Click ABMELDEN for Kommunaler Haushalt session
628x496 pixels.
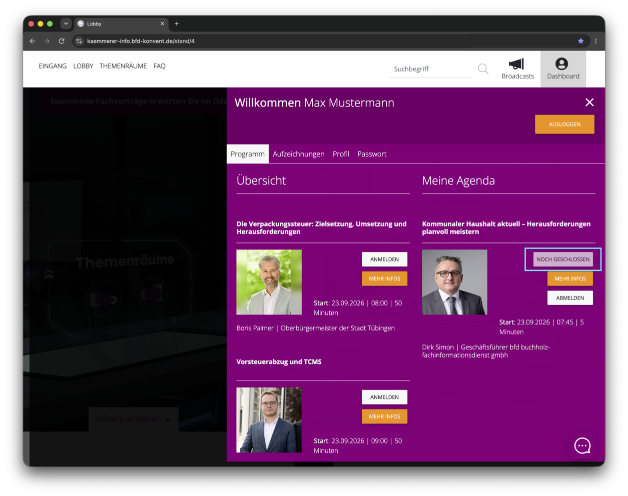tap(570, 298)
